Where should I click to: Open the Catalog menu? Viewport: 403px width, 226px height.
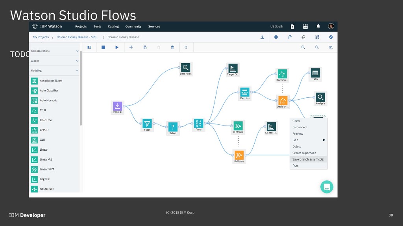tap(113, 26)
